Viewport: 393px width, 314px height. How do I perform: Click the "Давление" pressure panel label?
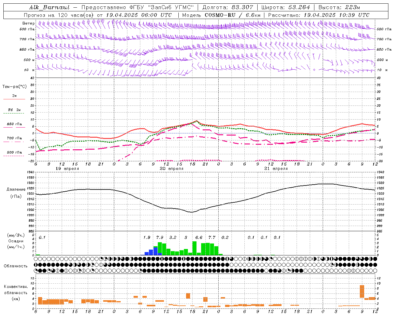16,190
